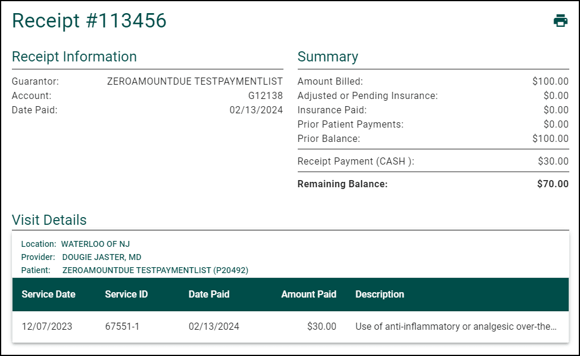Click the $30.00 amount paid cell
Viewport: 580px width, 356px height.
(322, 326)
